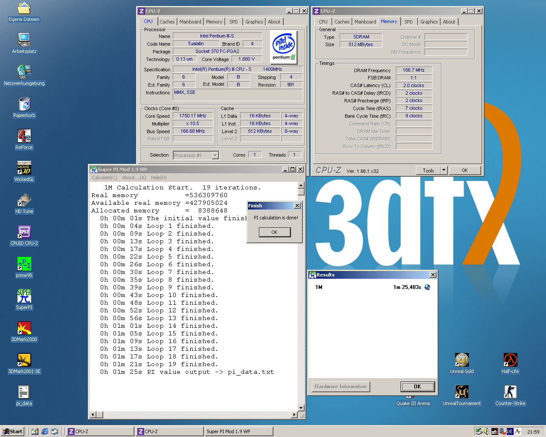Image resolution: width=546 pixels, height=437 pixels.
Task: Click the globe icon beside 1m 25.483s result
Action: (427, 287)
